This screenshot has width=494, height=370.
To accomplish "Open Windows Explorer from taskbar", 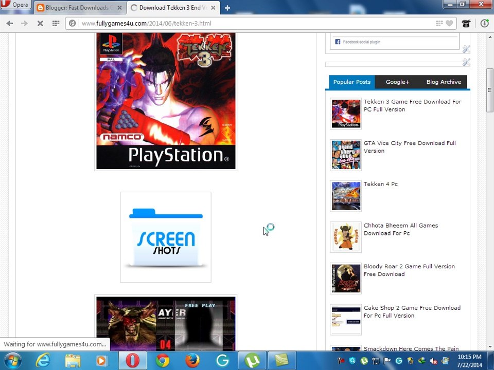I will (x=72, y=361).
